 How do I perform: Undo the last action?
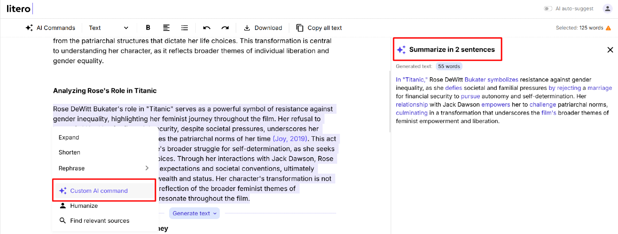coord(207,28)
